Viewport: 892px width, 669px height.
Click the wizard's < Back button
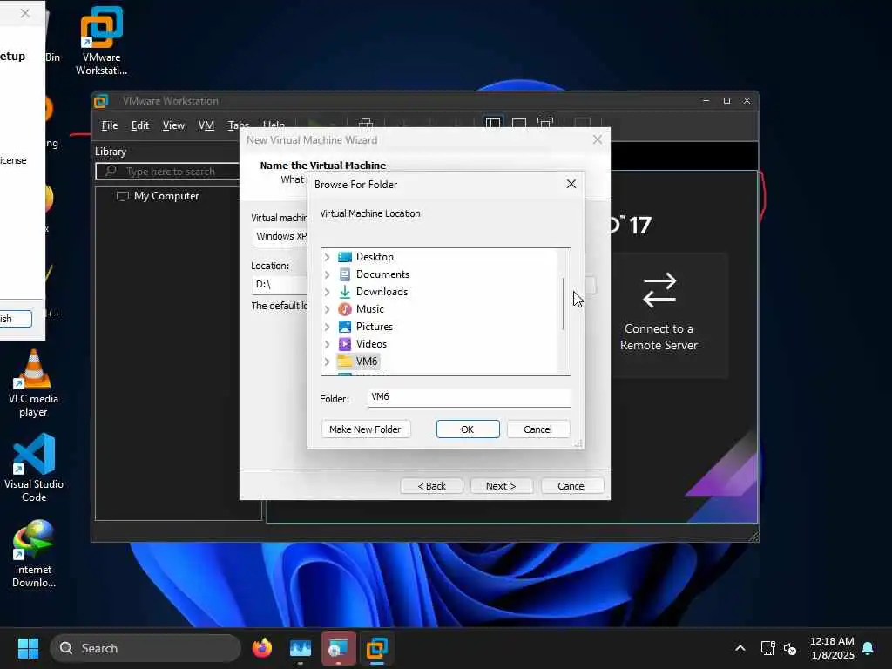[x=432, y=486]
